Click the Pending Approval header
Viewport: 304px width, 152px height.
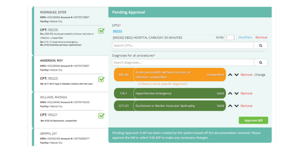pos(190,12)
